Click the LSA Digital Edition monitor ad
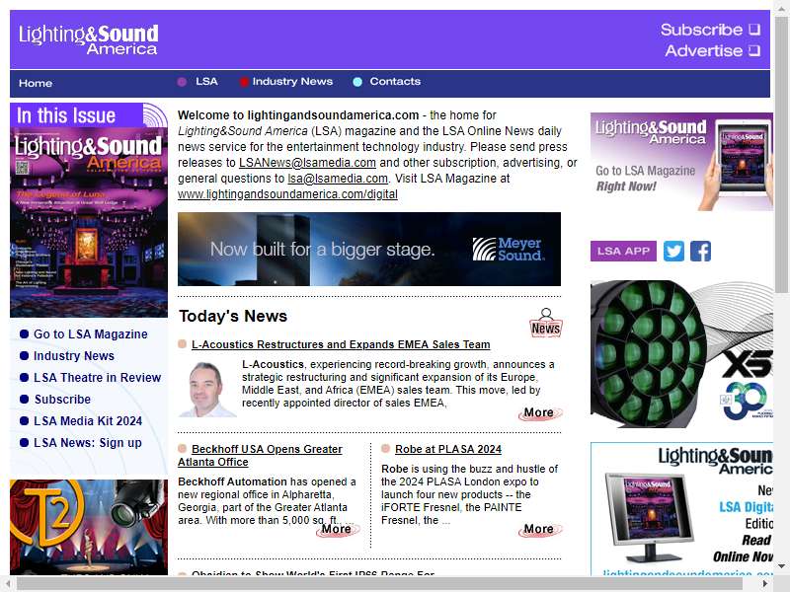The image size is (790, 592). (x=681, y=508)
